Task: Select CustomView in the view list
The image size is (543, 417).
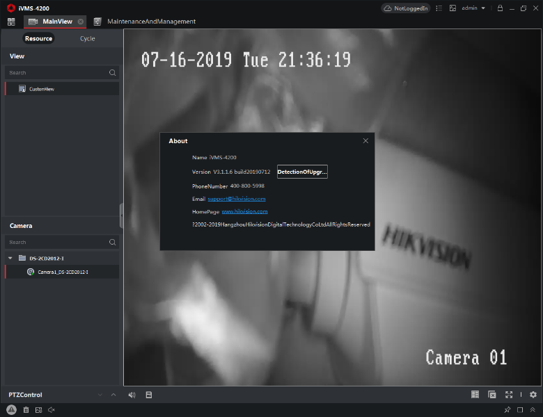Action: click(62, 89)
